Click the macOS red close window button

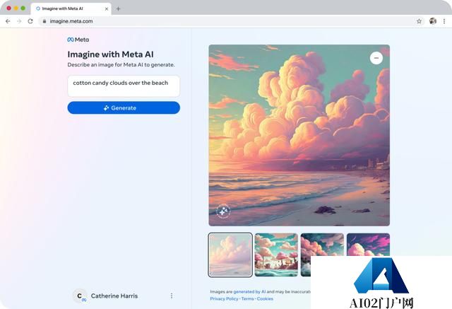point(9,8)
